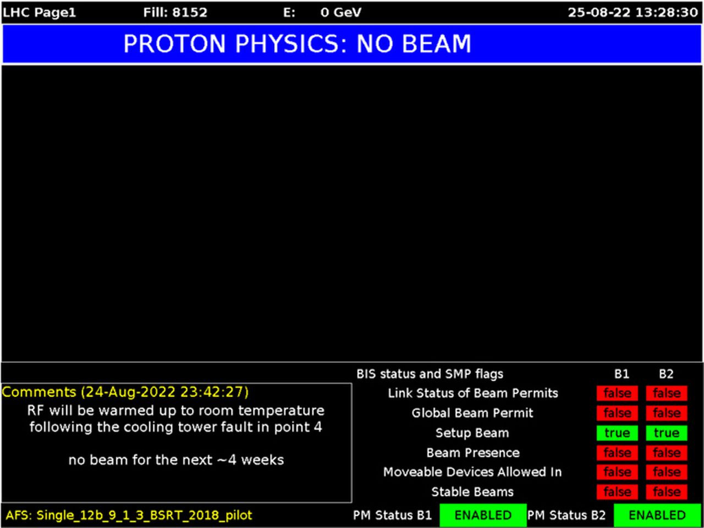
Task: Click the AFS: Single_12b_9_1_3_BSRT_2018_pilot text
Action: pos(129,515)
